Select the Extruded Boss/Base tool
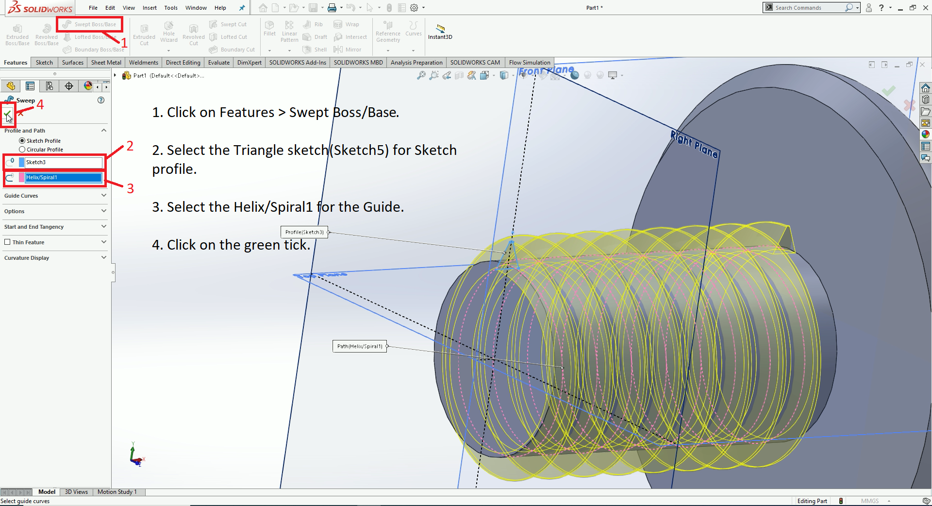This screenshot has width=932, height=506. point(17,35)
